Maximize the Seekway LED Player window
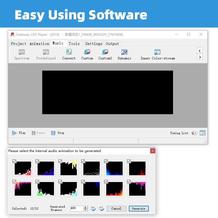This screenshot has height=218, width=218. click(x=189, y=34)
